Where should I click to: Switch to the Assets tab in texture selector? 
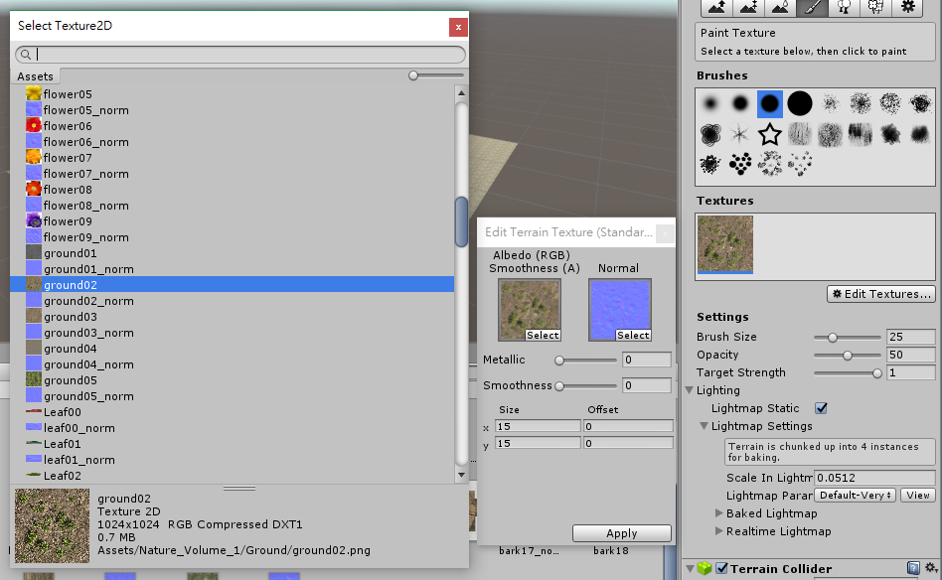click(x=36, y=75)
